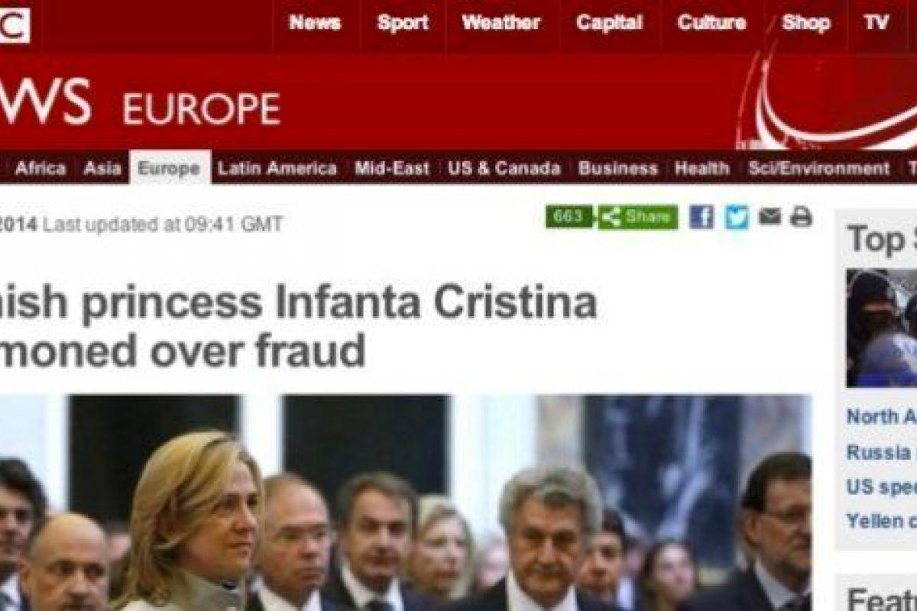Click the Top Stories thumbnail image
This screenshot has width=917, height=611.
(x=881, y=328)
